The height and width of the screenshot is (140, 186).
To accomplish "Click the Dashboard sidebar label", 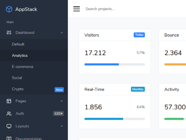I will 25,33.
